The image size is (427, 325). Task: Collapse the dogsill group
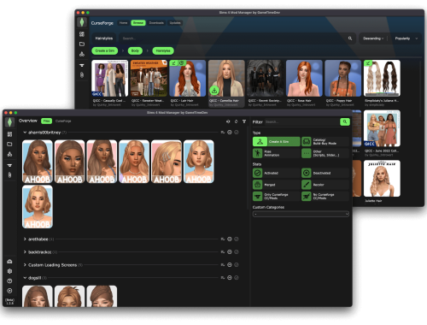coord(25,278)
